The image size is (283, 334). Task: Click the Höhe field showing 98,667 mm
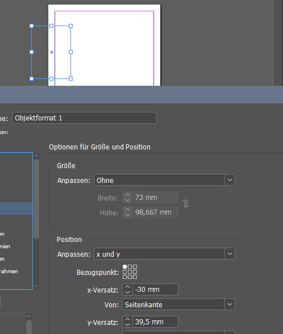pyautogui.click(x=155, y=212)
